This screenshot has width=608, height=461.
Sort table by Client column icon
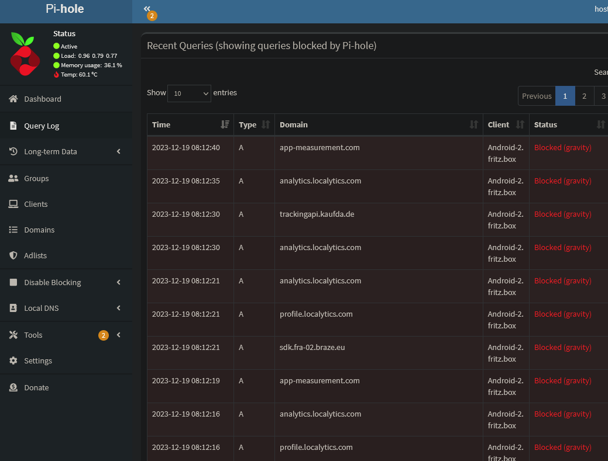[x=520, y=124]
